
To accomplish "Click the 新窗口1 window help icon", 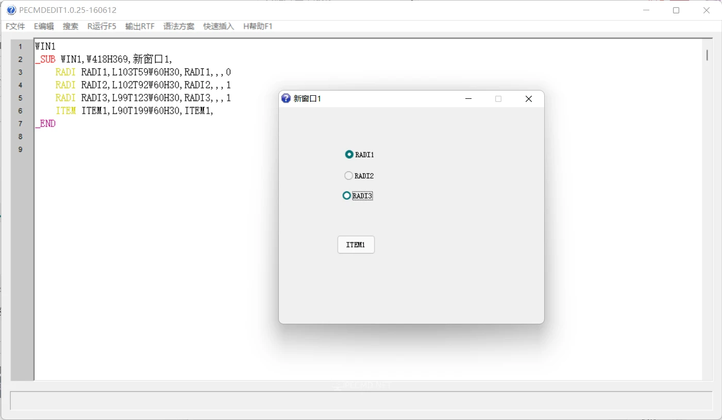I will pyautogui.click(x=286, y=98).
